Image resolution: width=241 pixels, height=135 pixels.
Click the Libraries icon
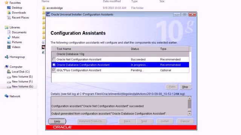point(6,27)
